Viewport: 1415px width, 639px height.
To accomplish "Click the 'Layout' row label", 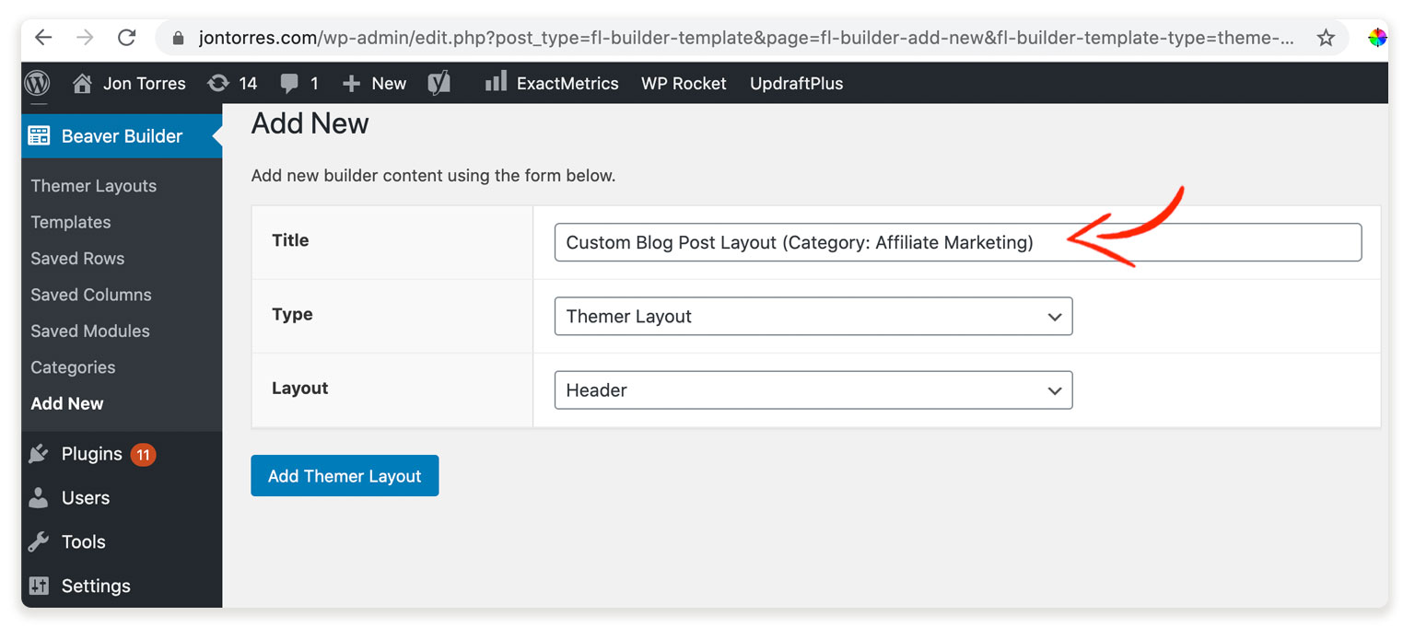I will [x=300, y=388].
